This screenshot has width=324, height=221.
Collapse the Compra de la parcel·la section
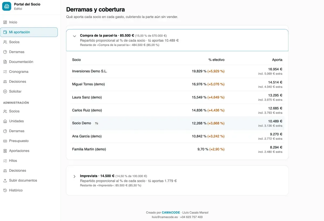pos(75,36)
